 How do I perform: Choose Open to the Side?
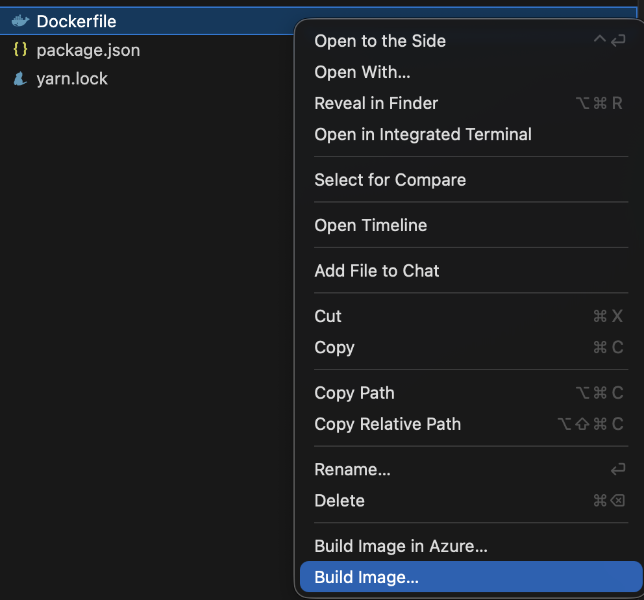click(x=380, y=41)
